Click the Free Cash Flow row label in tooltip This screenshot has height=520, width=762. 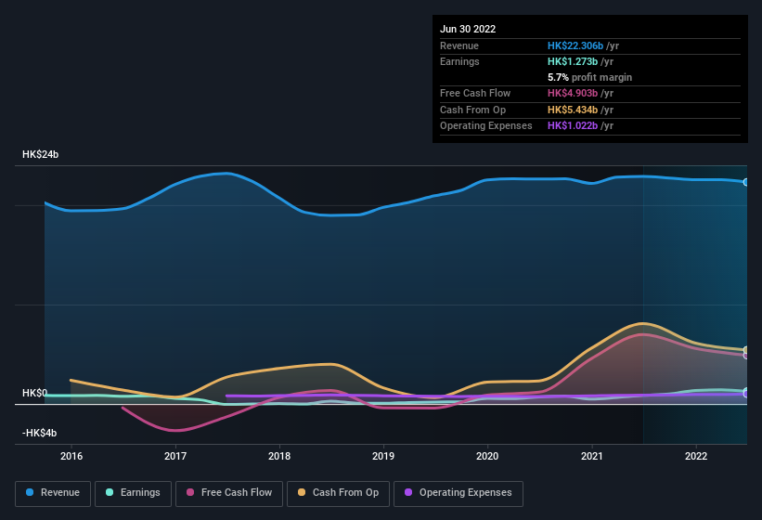[475, 93]
